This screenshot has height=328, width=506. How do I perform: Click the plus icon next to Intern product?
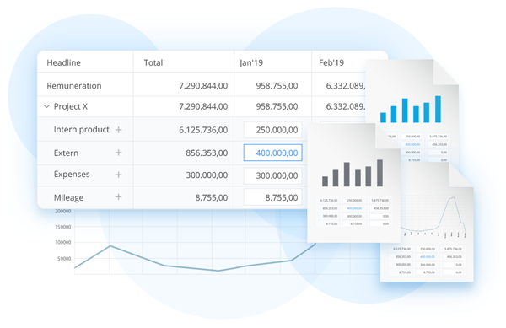click(x=119, y=130)
